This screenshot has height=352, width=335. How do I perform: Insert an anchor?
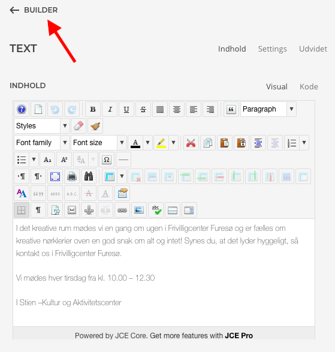pyautogui.click(x=89, y=210)
